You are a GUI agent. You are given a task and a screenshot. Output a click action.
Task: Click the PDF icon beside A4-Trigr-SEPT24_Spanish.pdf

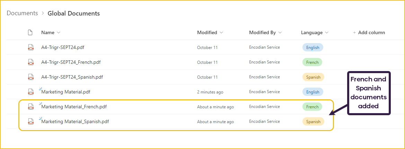[31, 77]
